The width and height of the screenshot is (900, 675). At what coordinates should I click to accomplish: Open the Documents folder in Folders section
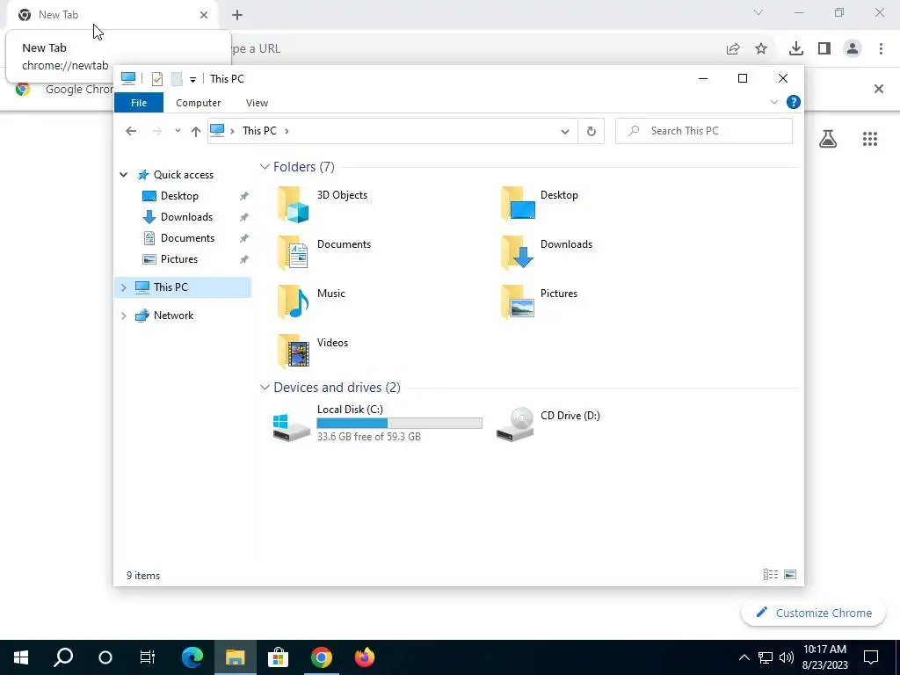(x=323, y=252)
